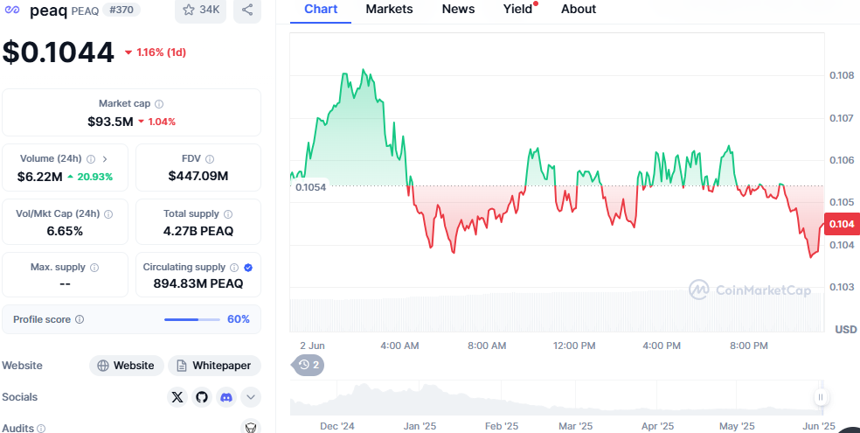860x433 pixels.
Task: Click the verified badge on Circulating supply
Action: [x=248, y=268]
